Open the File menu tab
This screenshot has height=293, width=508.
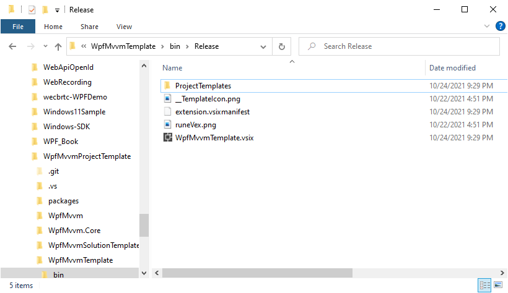18,27
